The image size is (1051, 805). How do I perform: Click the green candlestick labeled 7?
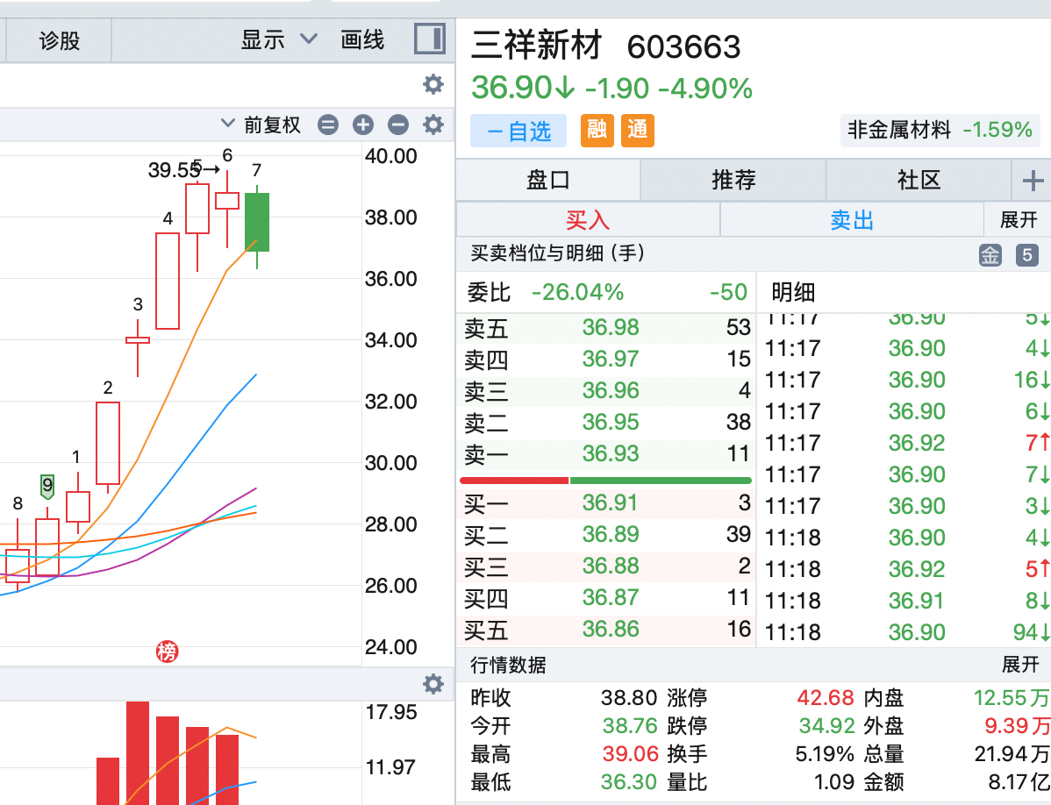257,222
